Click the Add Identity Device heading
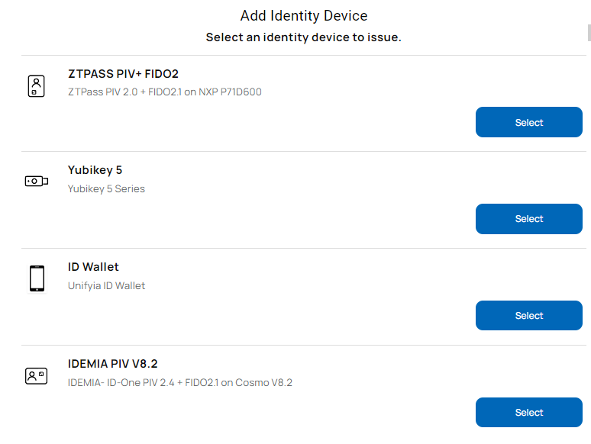 303,16
